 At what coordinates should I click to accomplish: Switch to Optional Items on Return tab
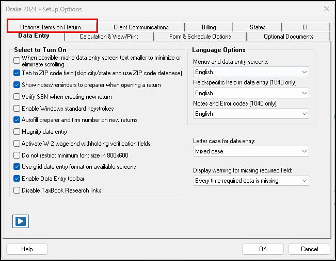[x=51, y=27]
